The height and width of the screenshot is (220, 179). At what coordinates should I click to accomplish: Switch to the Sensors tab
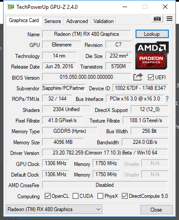(53, 21)
